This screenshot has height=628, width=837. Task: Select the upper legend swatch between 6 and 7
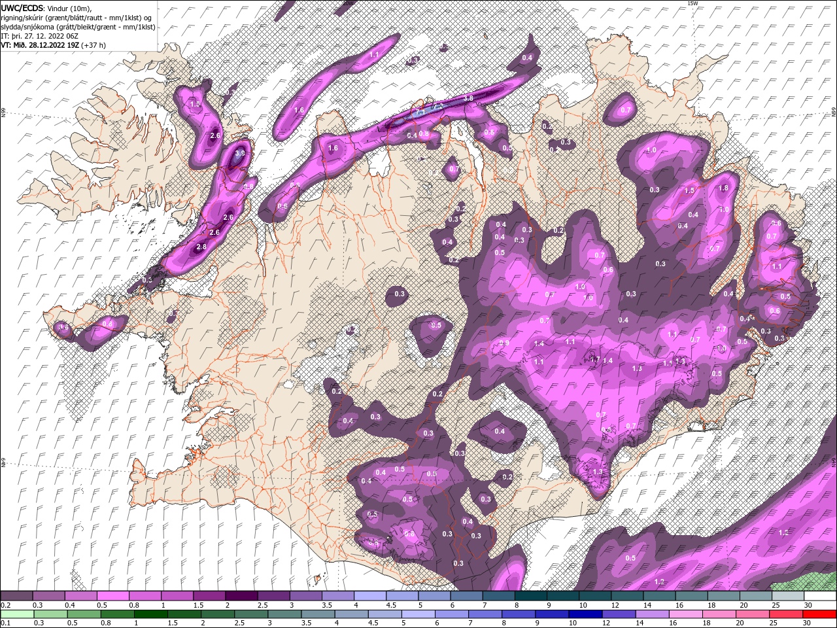tap(467, 596)
